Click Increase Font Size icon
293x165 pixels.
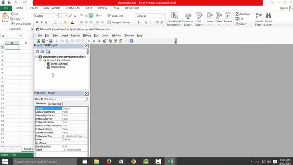[70, 16]
